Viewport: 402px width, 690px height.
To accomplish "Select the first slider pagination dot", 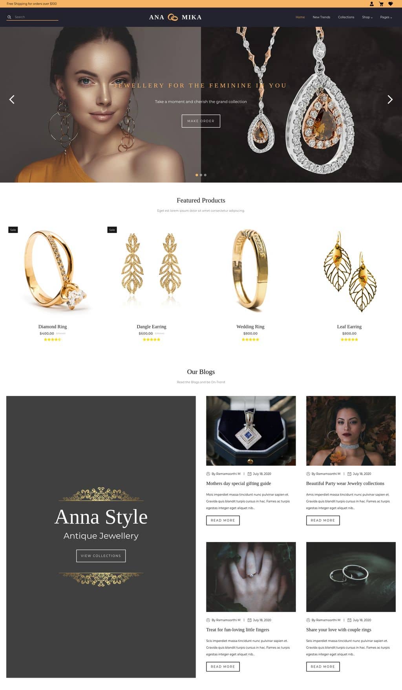I will [x=197, y=175].
